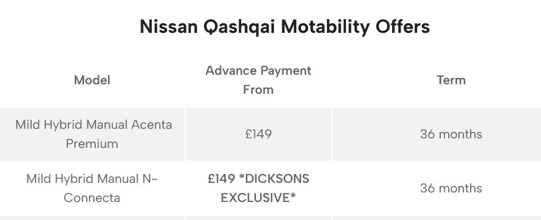Select the "£149 *DICKSONS EXCLUSIVE*" cell
This screenshot has height=220, width=541.
(x=258, y=188)
